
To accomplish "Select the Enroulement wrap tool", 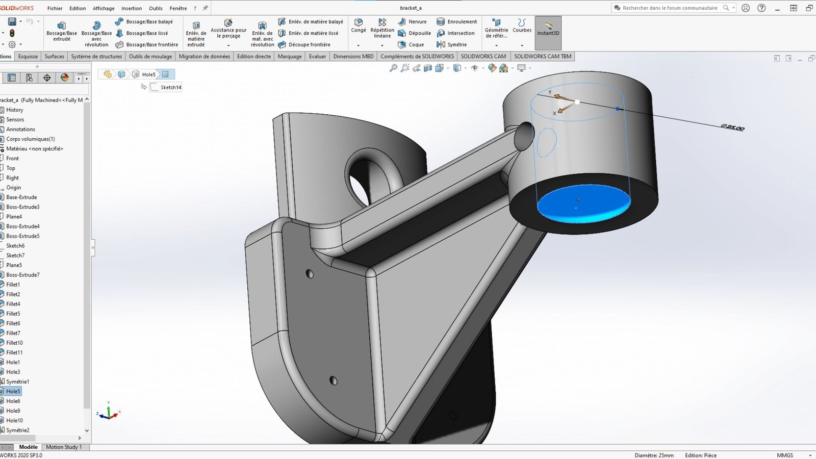I will coord(456,22).
